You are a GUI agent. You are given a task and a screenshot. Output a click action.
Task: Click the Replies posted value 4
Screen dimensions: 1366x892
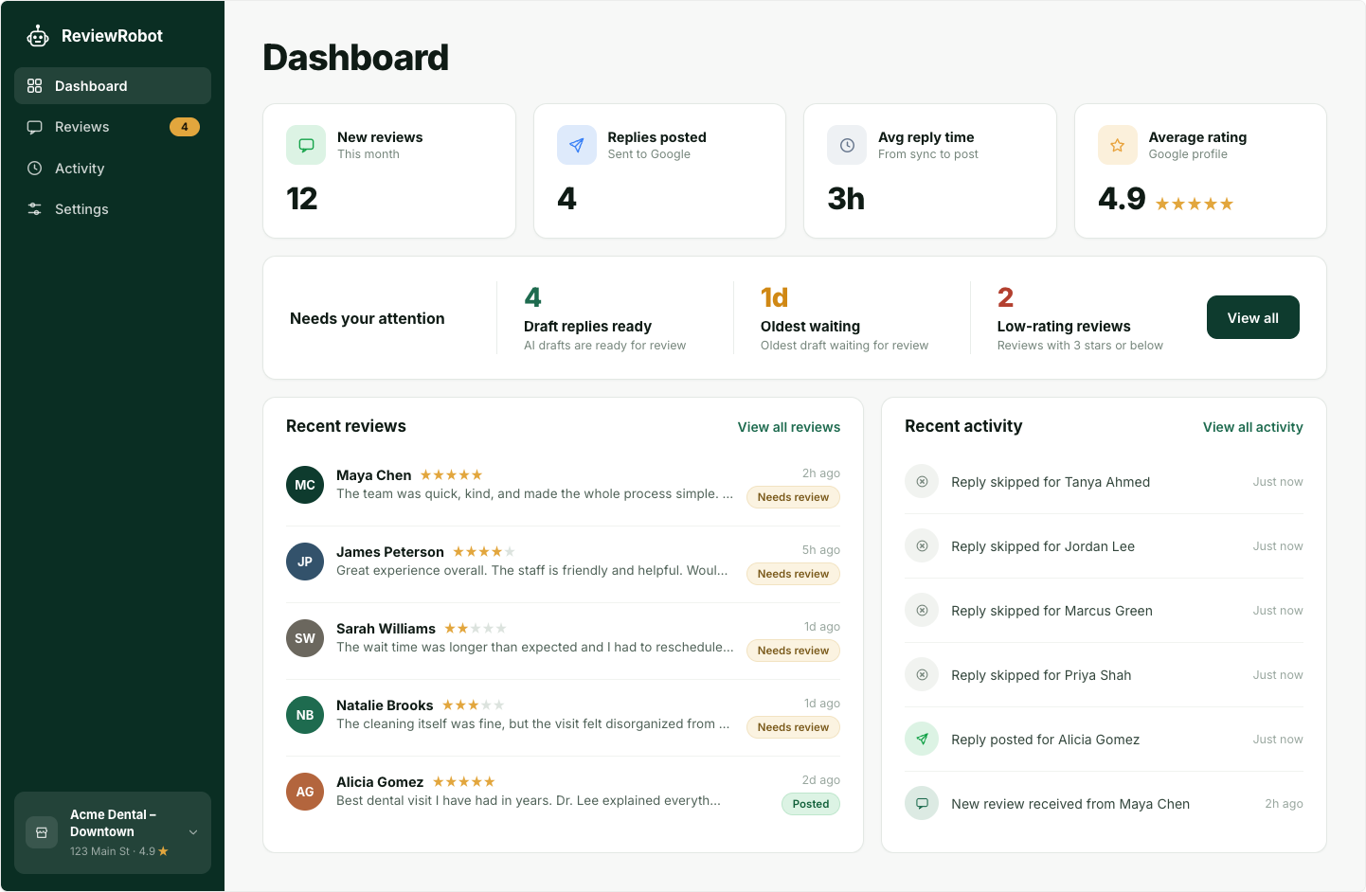click(x=566, y=199)
